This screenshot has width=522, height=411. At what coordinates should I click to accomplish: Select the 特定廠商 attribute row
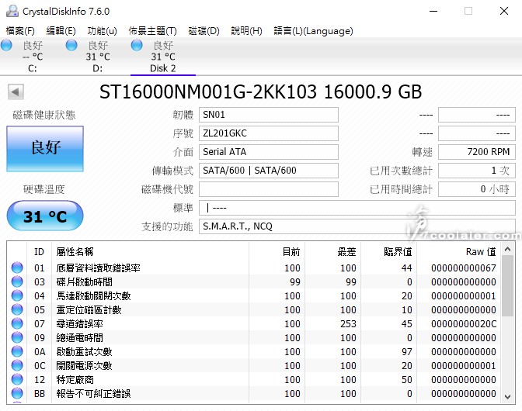[254, 379]
